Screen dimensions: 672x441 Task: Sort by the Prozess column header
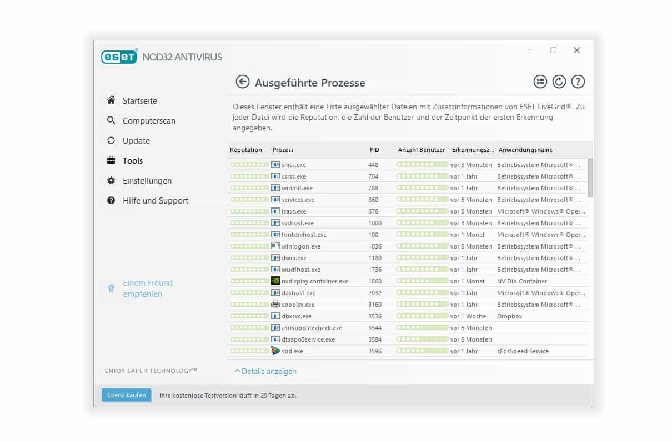(x=283, y=150)
